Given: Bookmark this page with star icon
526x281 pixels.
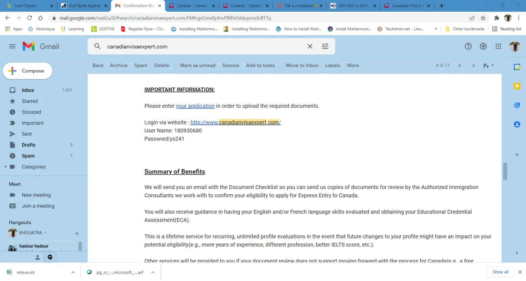Looking at the screenshot, I should tap(483, 18).
